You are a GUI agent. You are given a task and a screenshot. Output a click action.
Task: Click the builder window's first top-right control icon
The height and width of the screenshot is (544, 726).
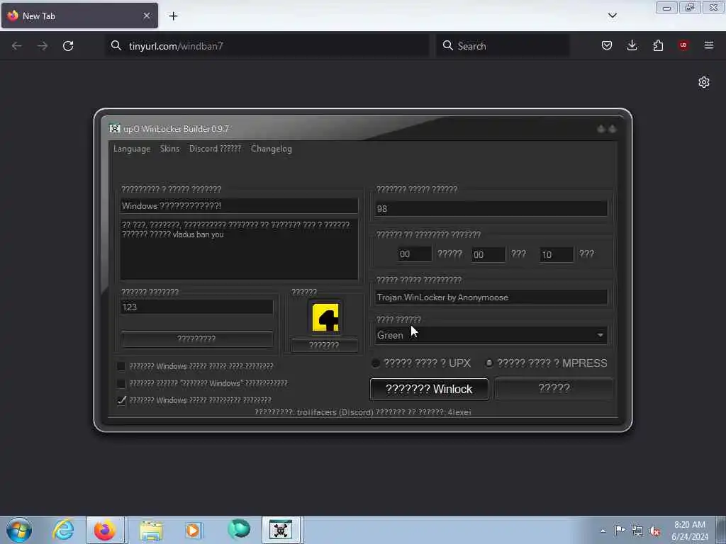pyautogui.click(x=601, y=129)
